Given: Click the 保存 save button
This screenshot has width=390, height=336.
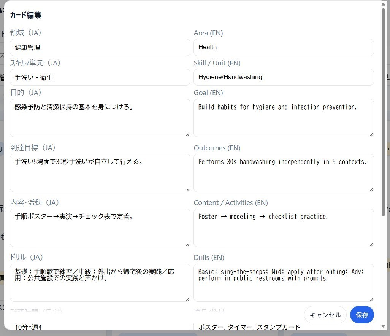Looking at the screenshot, I should [361, 315].
